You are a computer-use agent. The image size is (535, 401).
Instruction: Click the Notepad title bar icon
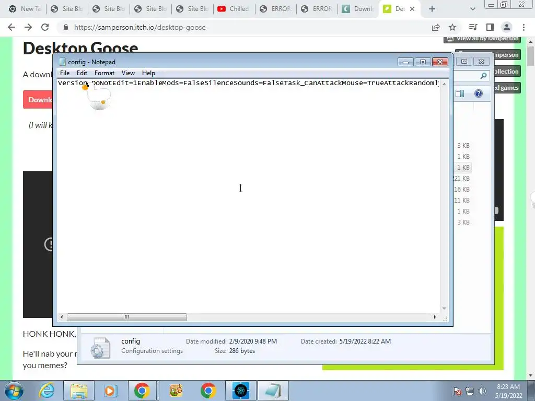(62, 62)
